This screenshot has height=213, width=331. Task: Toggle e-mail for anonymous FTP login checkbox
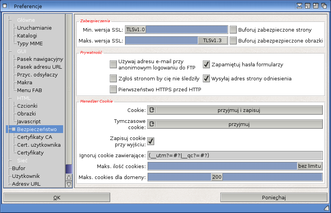113,64
